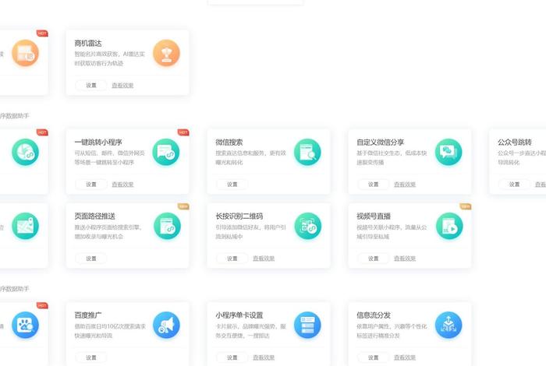Click the 信息流分发 distribution icon
The height and width of the screenshot is (366, 546).
(448, 326)
